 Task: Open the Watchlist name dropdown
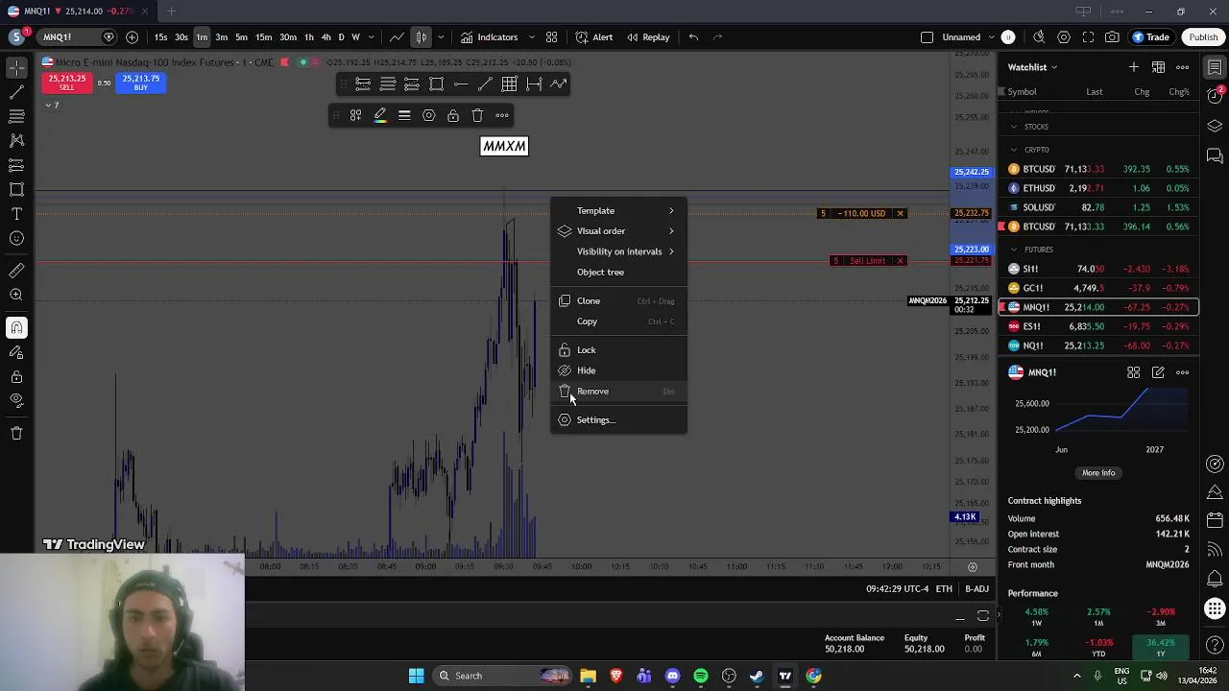tap(1032, 67)
